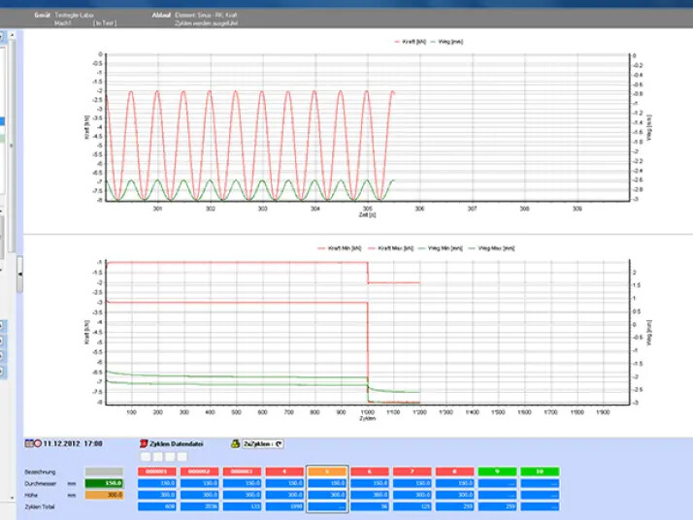
Task: Click the last small square below Zyklen Datendatei
Action: point(181,456)
